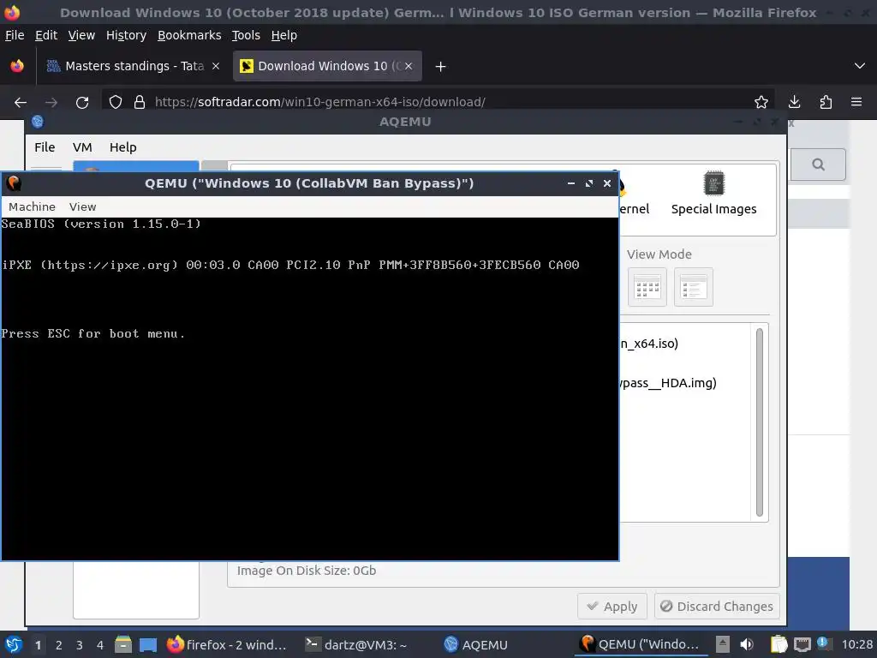This screenshot has height=658, width=877.
Task: Open the Firefox File menu
Action: click(x=15, y=35)
